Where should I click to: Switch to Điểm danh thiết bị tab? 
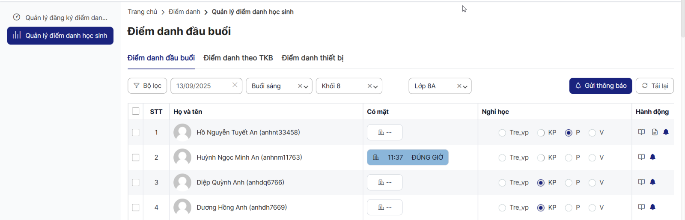[x=312, y=58]
